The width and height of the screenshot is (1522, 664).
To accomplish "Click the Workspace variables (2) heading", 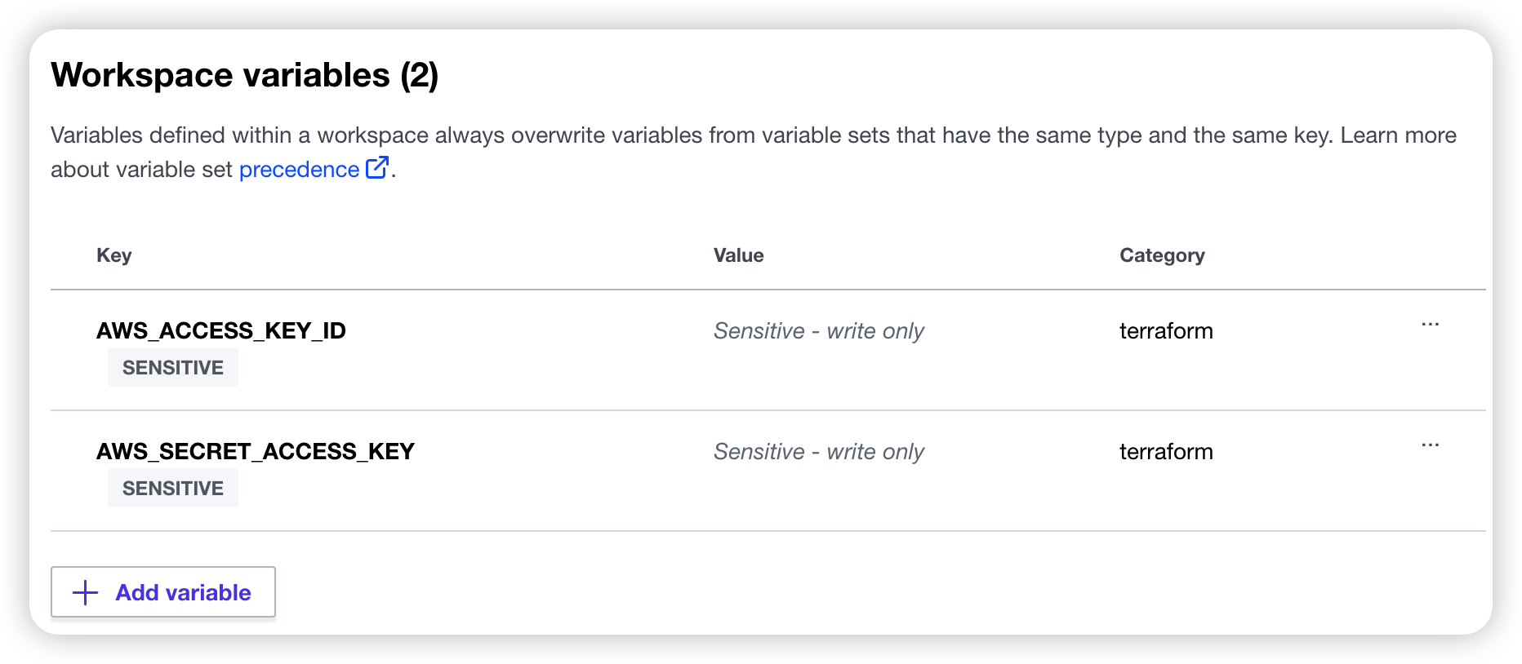I will pyautogui.click(x=245, y=75).
